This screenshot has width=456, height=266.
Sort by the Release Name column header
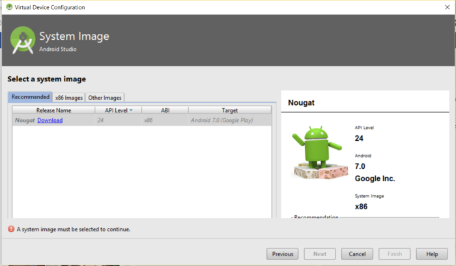[x=53, y=110]
